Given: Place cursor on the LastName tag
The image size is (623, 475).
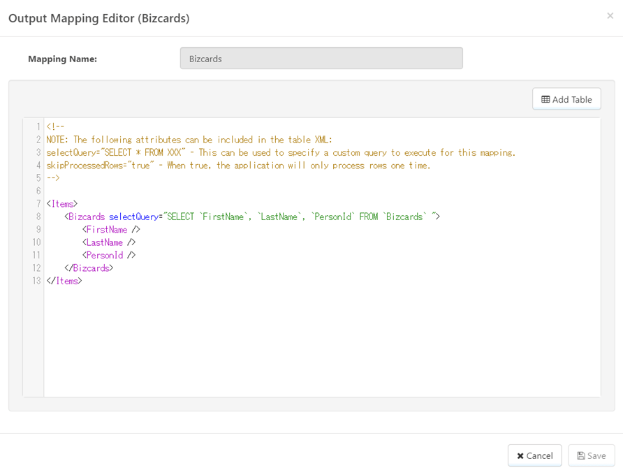Looking at the screenshot, I should pyautogui.click(x=105, y=242).
